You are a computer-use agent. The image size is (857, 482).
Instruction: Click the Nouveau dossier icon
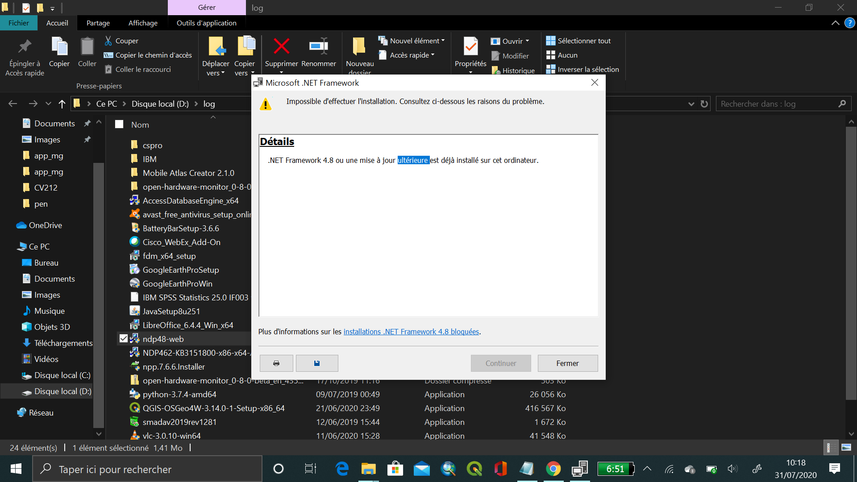[x=359, y=46]
